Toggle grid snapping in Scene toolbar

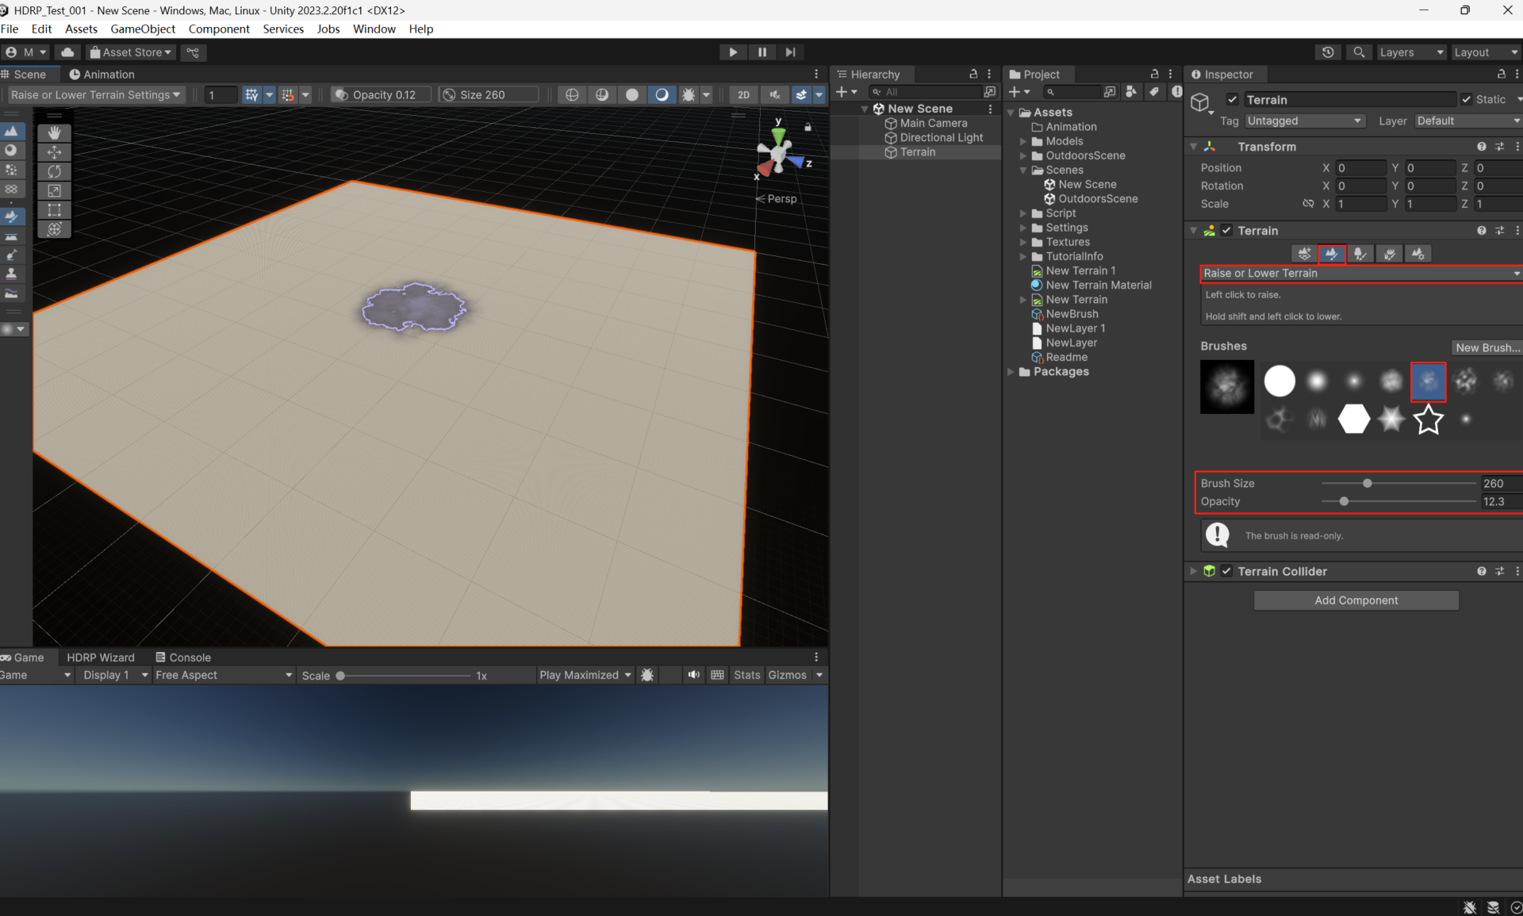[x=251, y=94]
